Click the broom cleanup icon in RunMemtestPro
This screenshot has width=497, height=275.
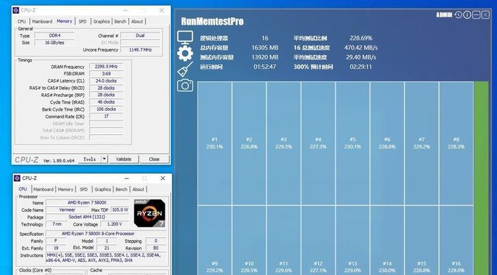point(185,69)
